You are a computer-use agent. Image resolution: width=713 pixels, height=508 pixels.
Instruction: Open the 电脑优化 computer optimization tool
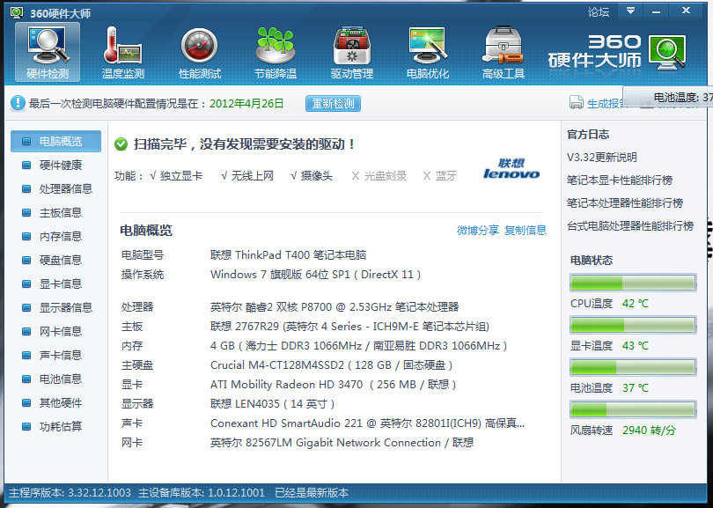[x=428, y=52]
